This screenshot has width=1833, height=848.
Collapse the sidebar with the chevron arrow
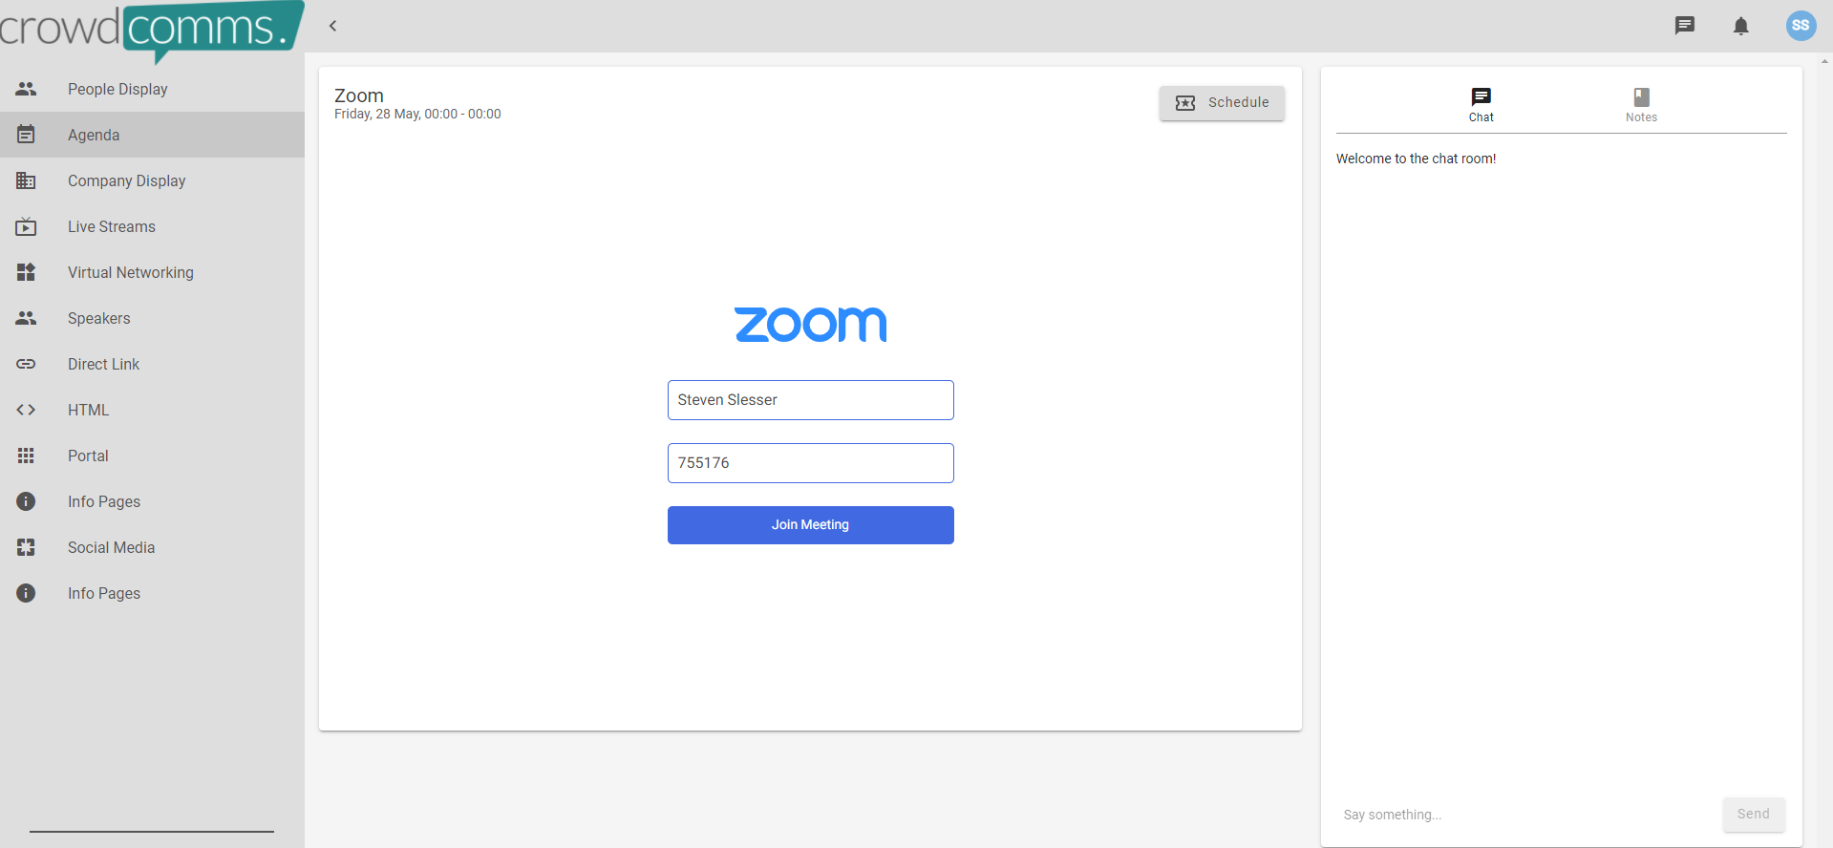tap(333, 26)
